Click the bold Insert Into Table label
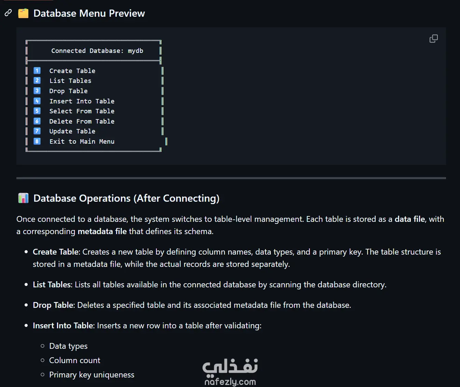460x387 pixels. pyautogui.click(x=63, y=326)
